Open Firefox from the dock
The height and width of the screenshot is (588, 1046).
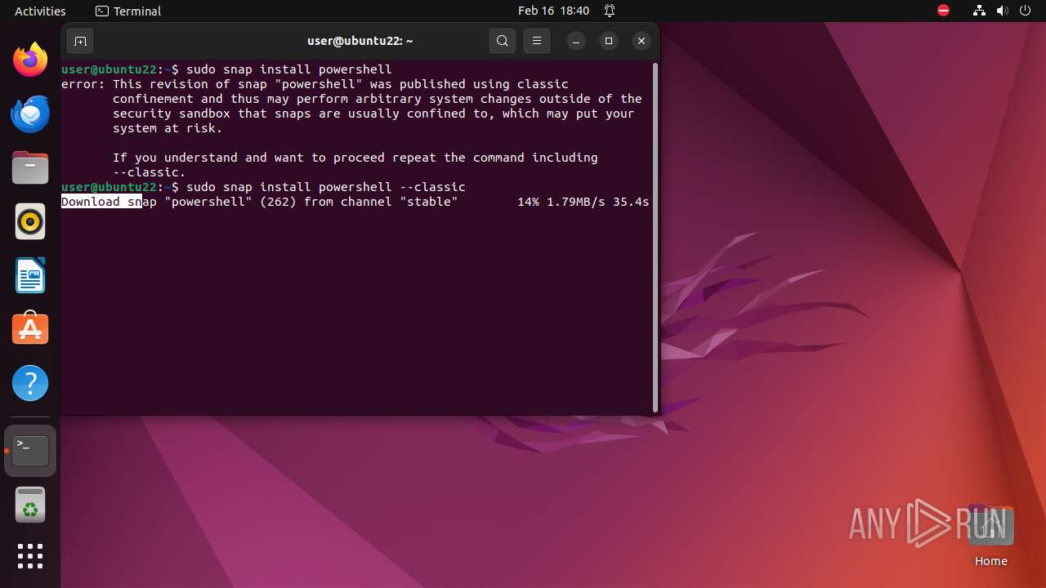tap(30, 60)
